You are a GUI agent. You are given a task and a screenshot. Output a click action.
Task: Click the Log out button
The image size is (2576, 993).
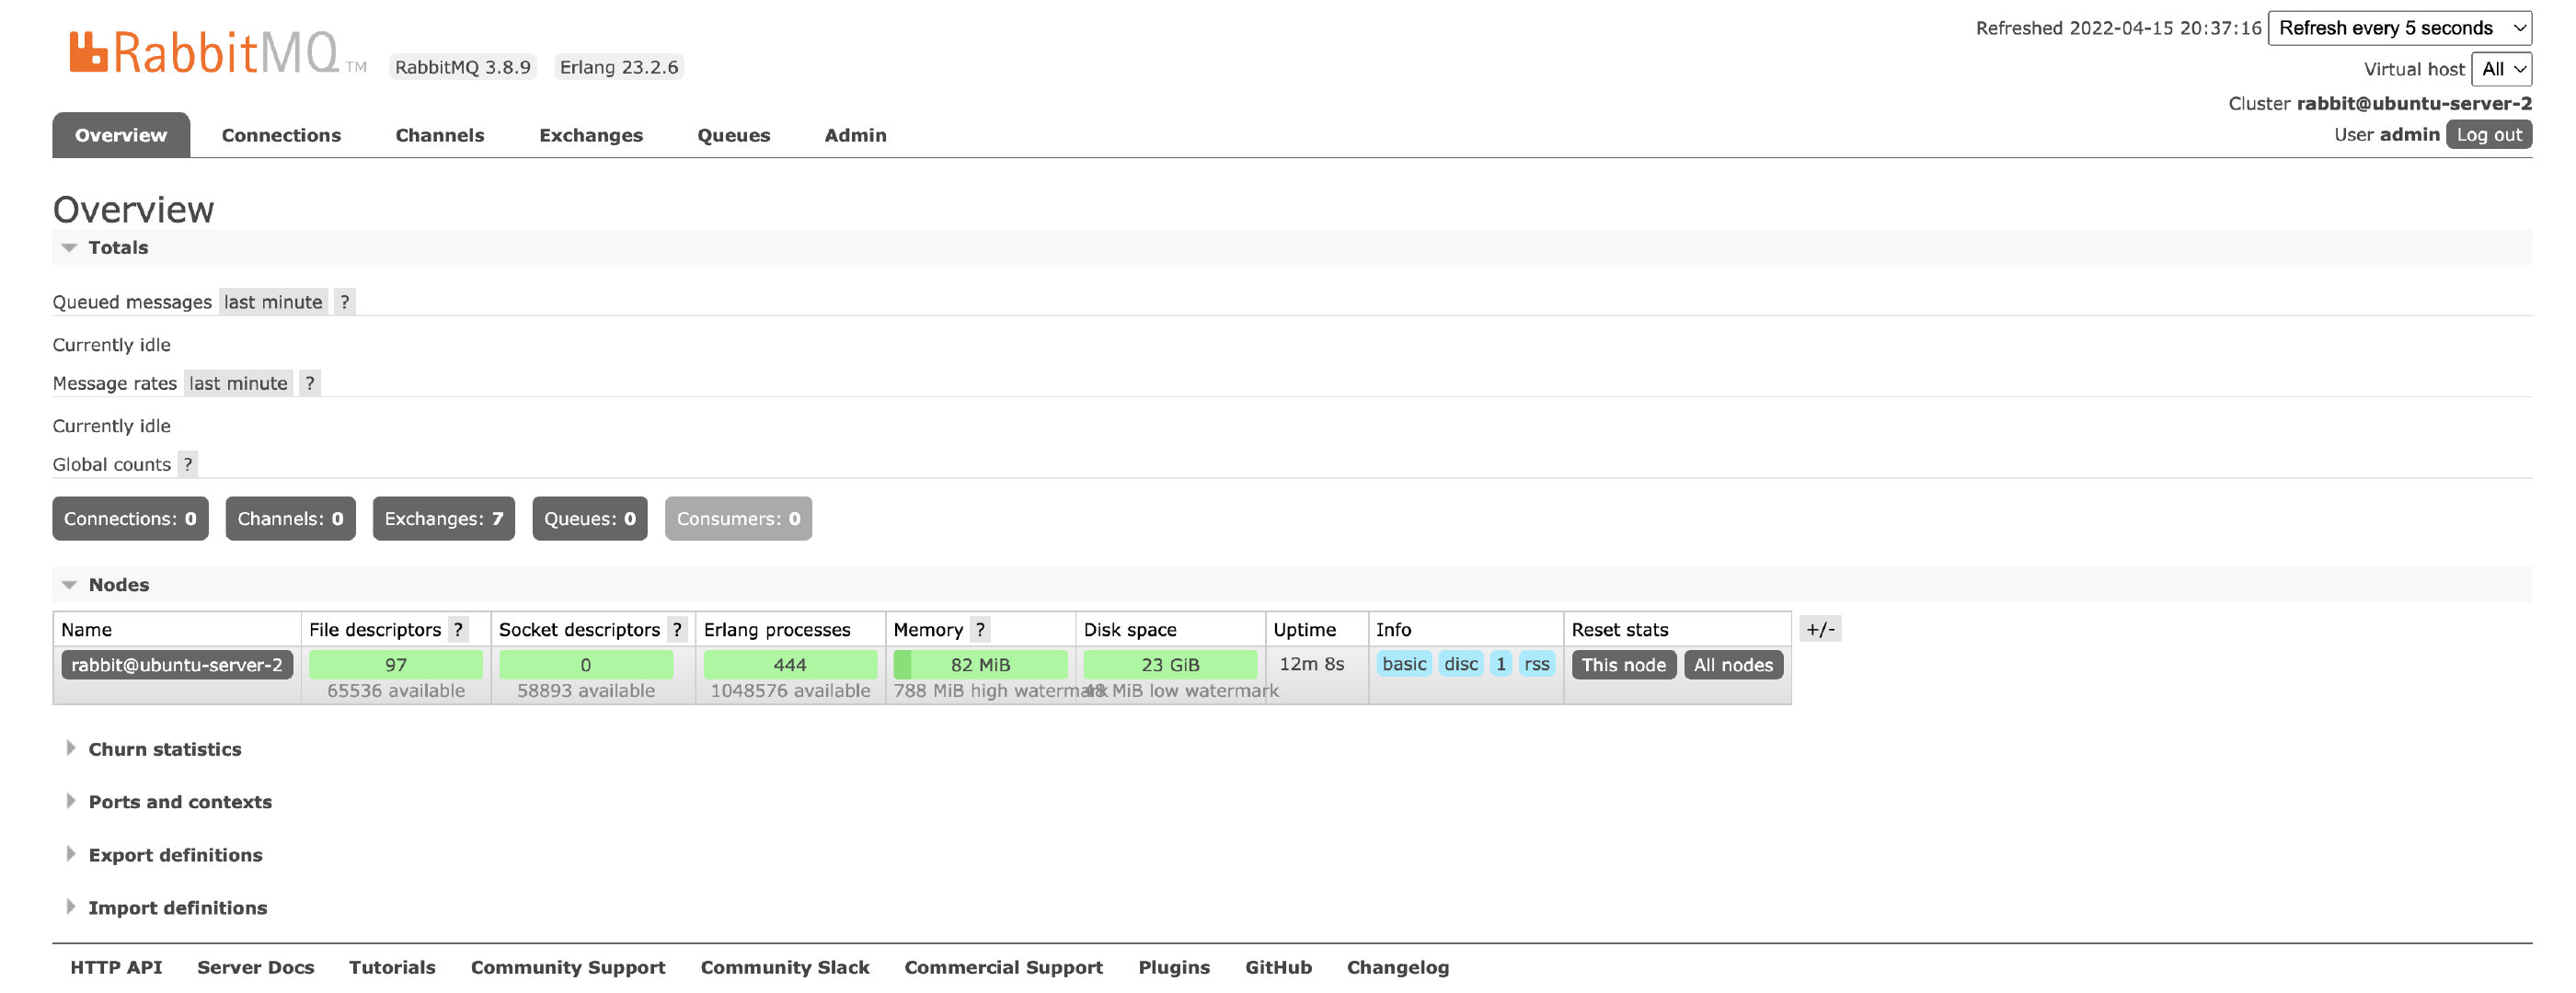pyautogui.click(x=2488, y=135)
